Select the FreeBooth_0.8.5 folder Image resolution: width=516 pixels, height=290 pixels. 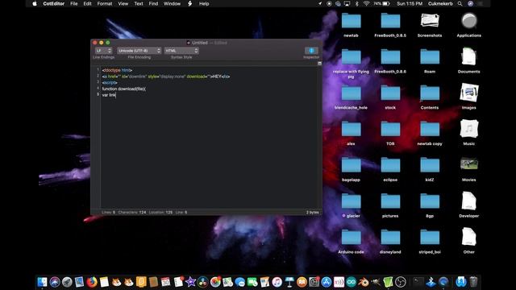point(390,25)
